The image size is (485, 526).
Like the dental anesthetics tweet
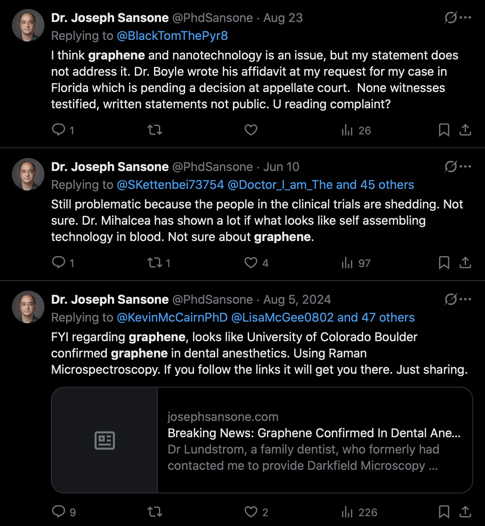click(256, 512)
